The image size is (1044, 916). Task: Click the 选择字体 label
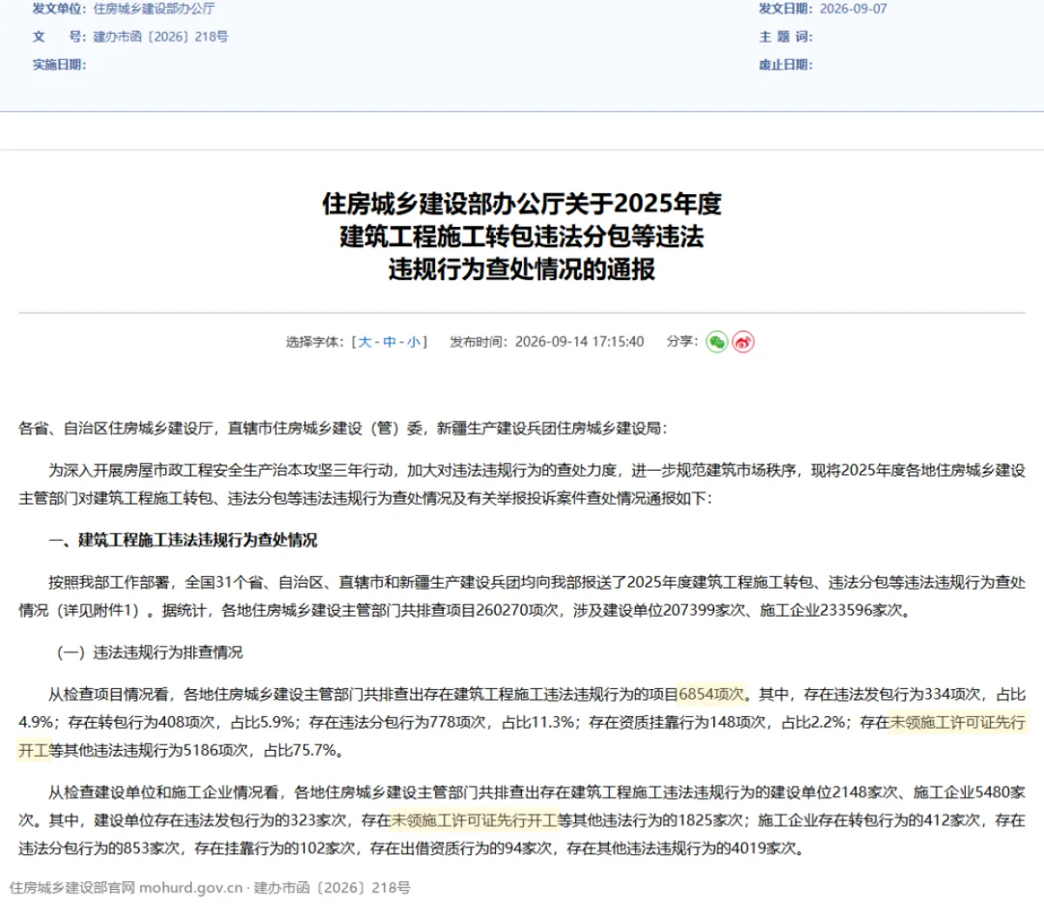point(315,342)
